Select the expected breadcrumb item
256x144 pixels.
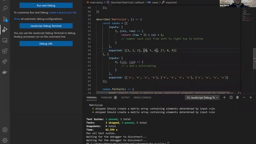click(169, 2)
